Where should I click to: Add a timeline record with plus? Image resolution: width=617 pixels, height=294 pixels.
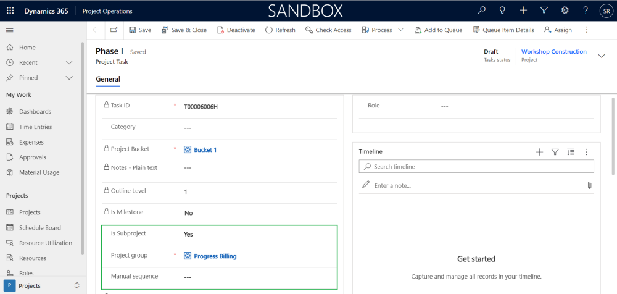click(539, 152)
